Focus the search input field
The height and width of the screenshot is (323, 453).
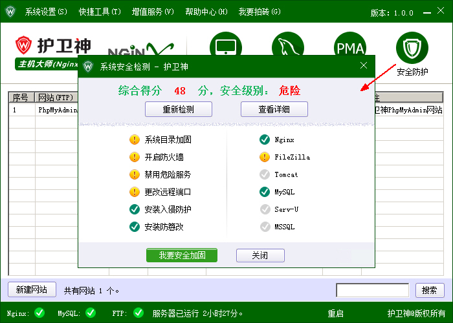(x=373, y=290)
